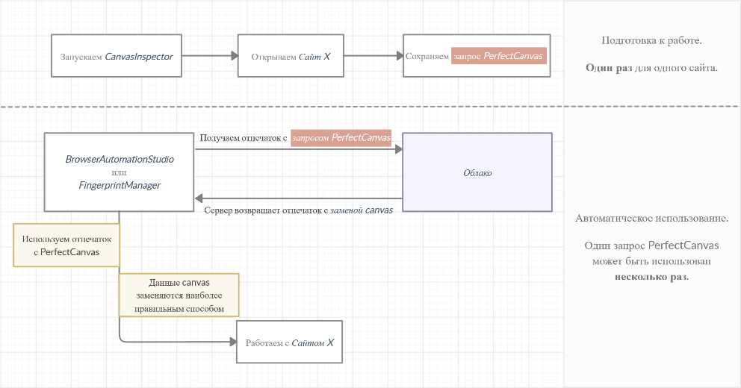This screenshot has width=741, height=388.
Task: Click the BrowserAutomationStudio text
Action: point(120,159)
